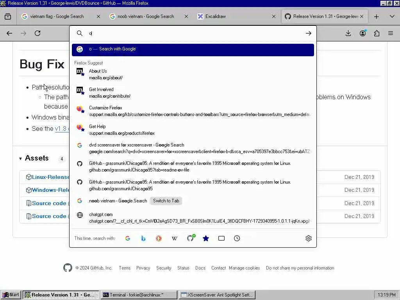Switch to XScreenSaver settings in taskbar
This screenshot has height=300, width=400.
click(217, 295)
